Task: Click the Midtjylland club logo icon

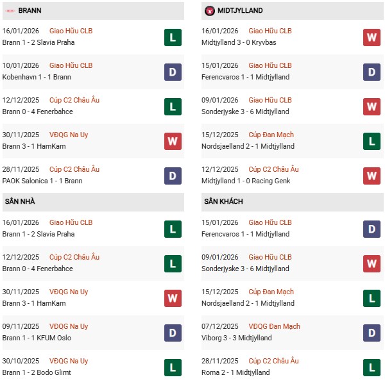Action: tap(210, 11)
